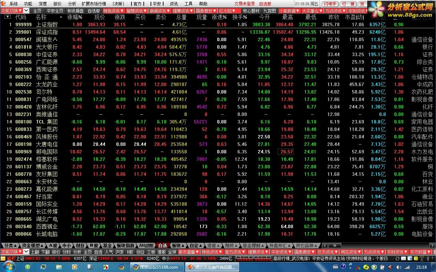
Task: Open the 分析 menu
Action: pyautogui.click(x=72, y=4)
